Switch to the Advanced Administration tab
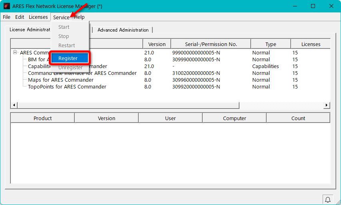 pos(123,30)
